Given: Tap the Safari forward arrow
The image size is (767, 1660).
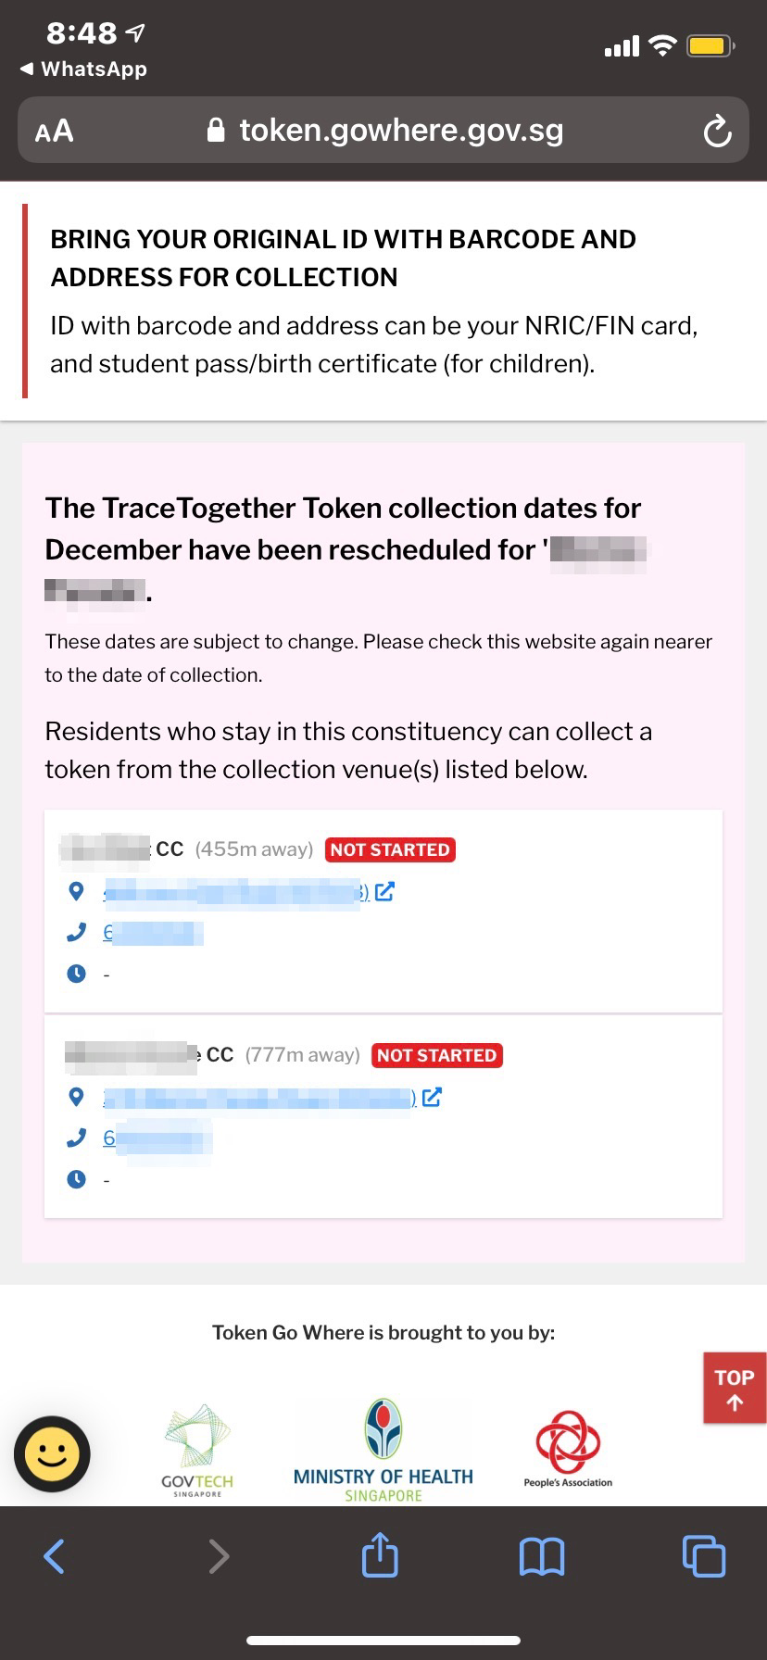Looking at the screenshot, I should 219,1556.
